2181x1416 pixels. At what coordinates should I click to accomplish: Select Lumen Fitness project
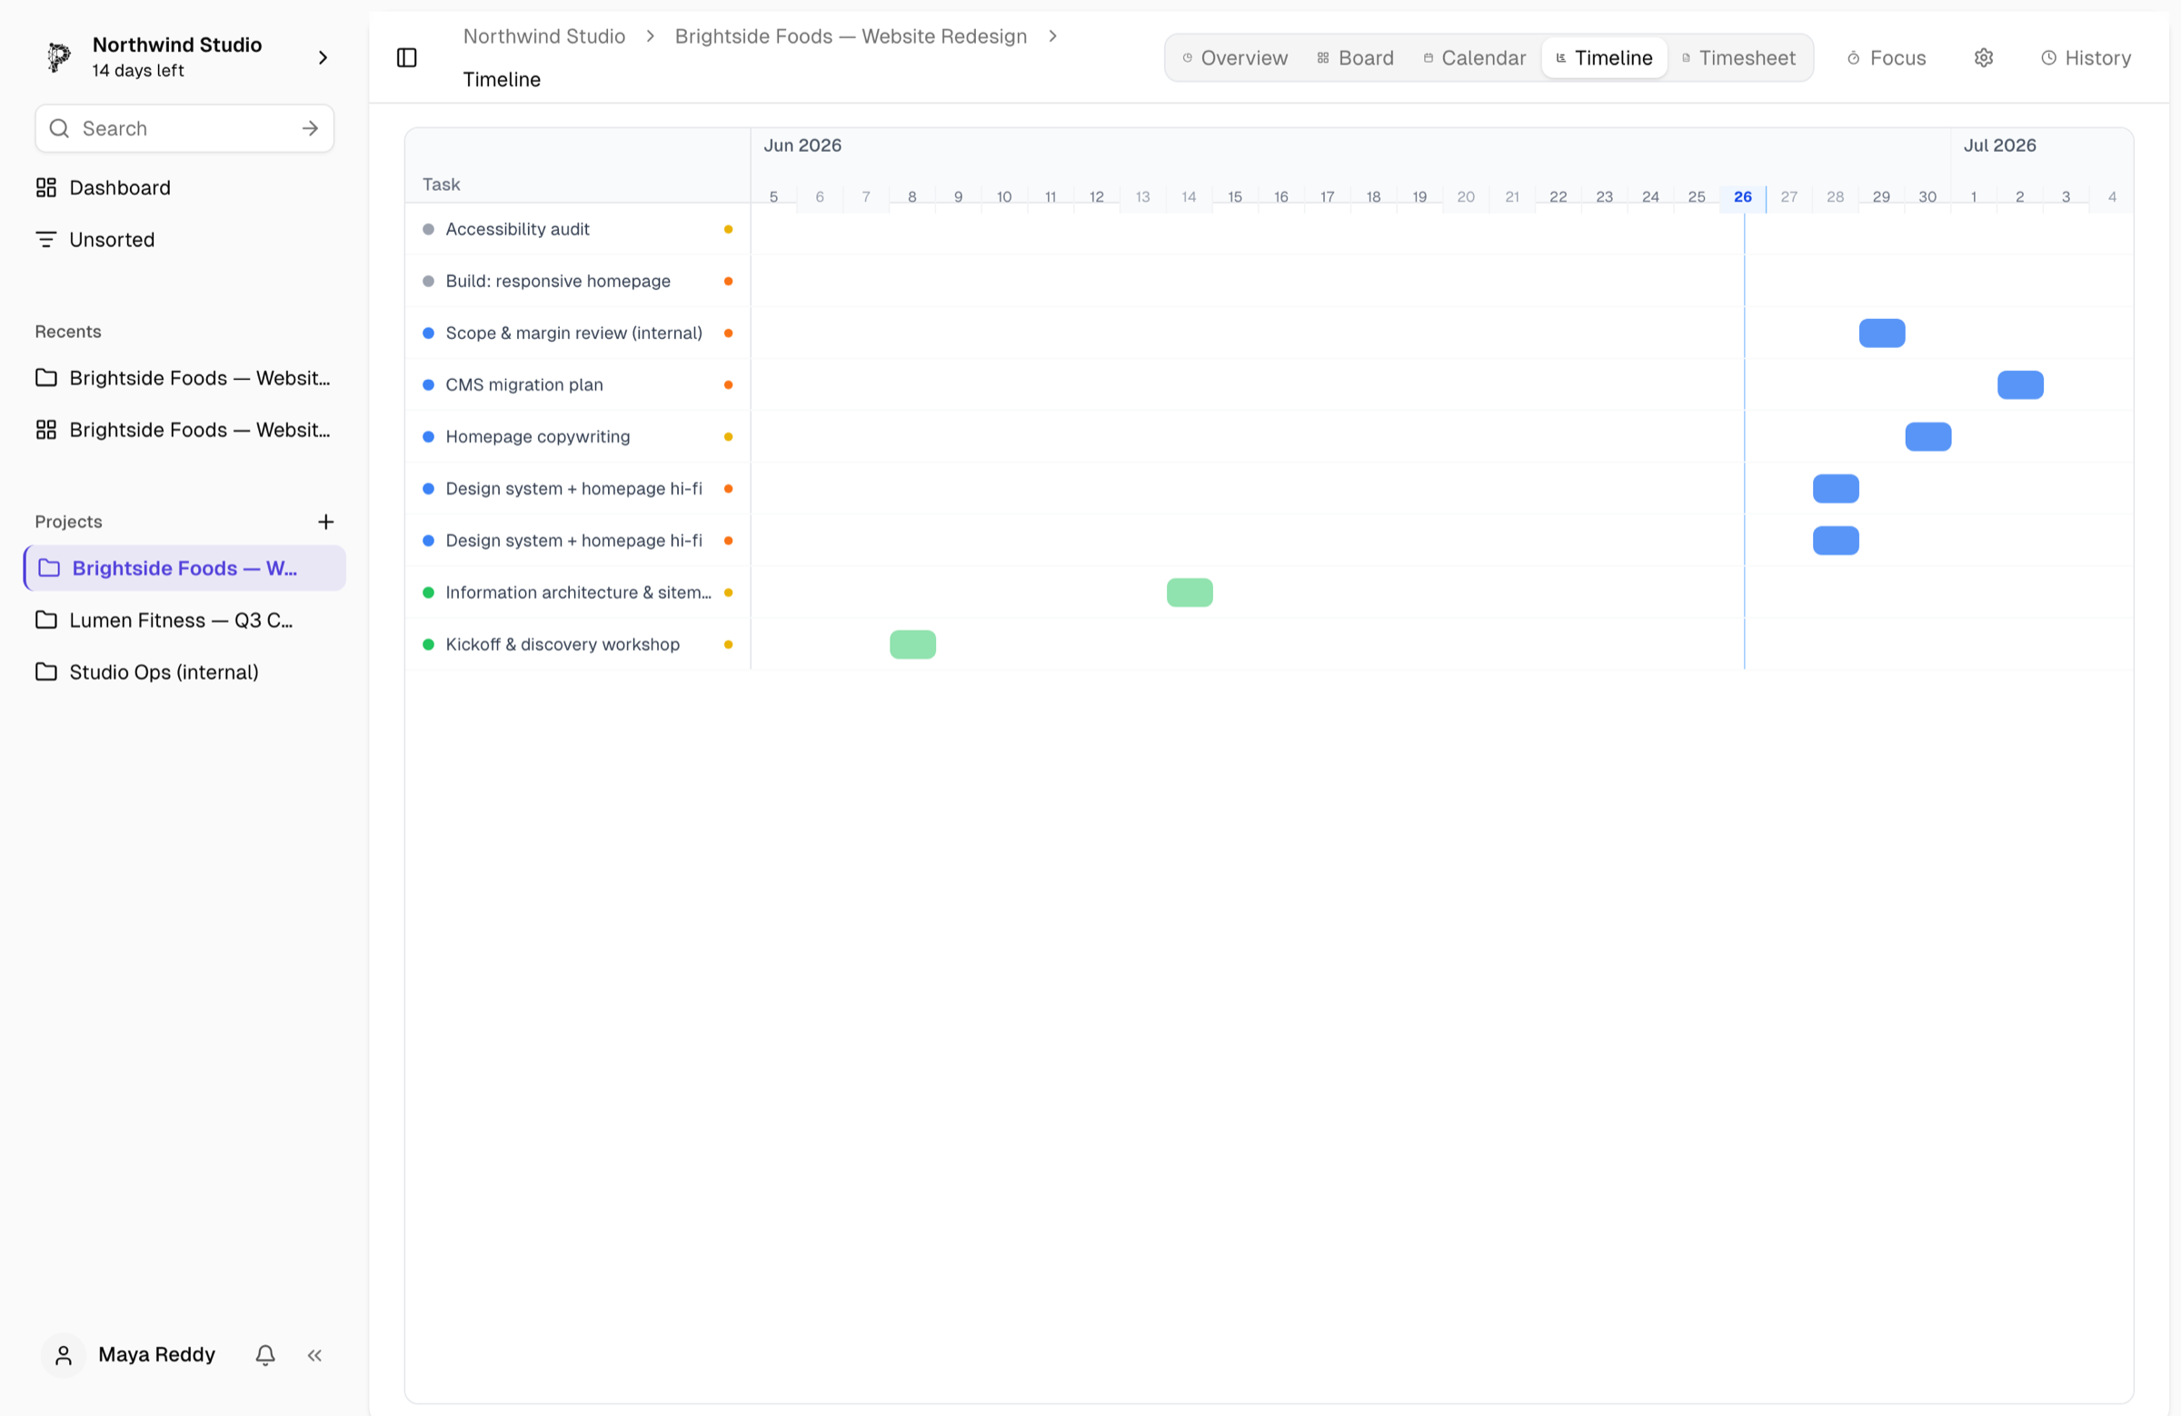(x=184, y=621)
